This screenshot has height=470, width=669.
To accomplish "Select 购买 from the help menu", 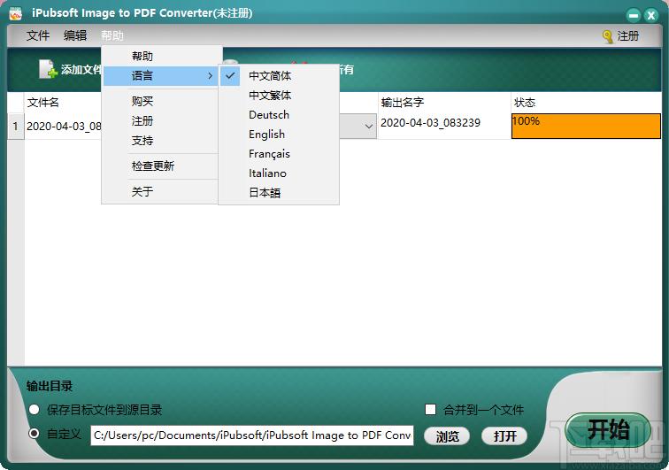I will pyautogui.click(x=162, y=101).
